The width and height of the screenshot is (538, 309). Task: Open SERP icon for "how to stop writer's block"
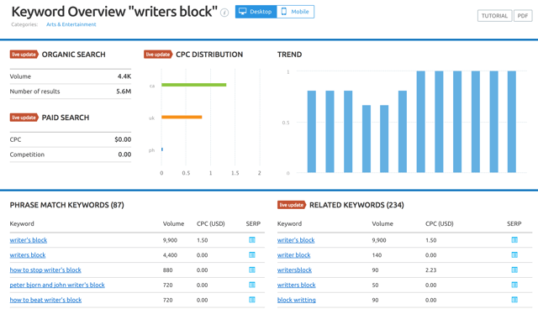[x=252, y=270]
